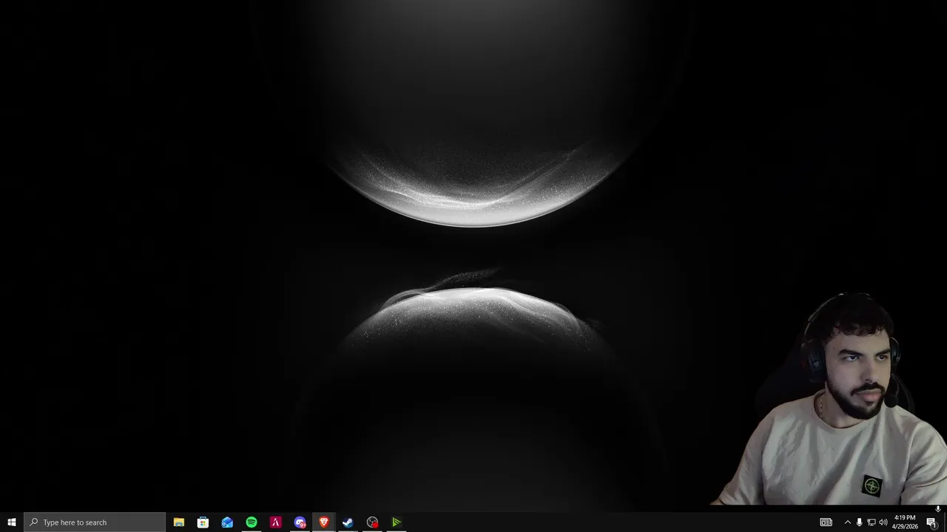Click the microphone tray icon

click(x=859, y=522)
